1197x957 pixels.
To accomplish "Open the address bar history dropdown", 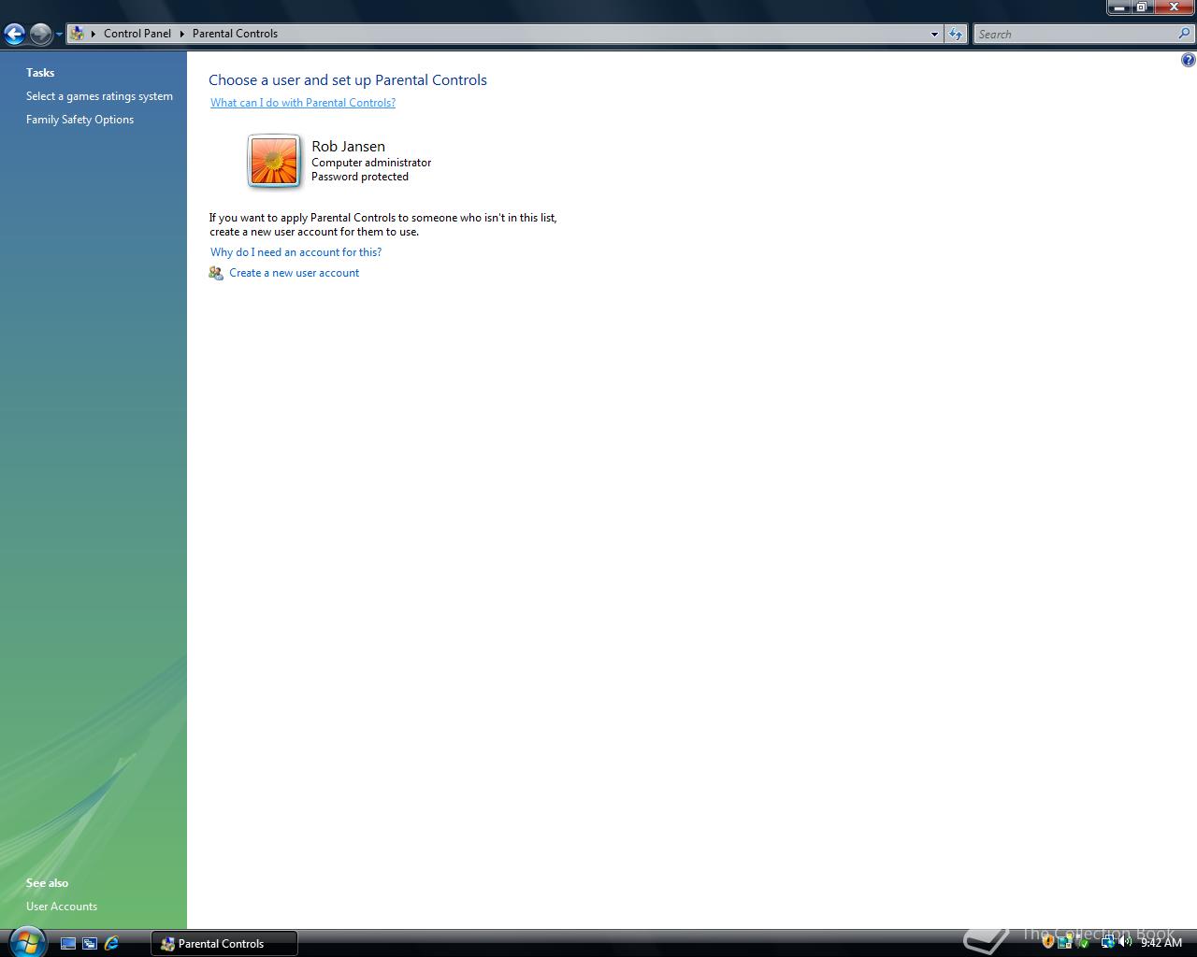I will 934,34.
